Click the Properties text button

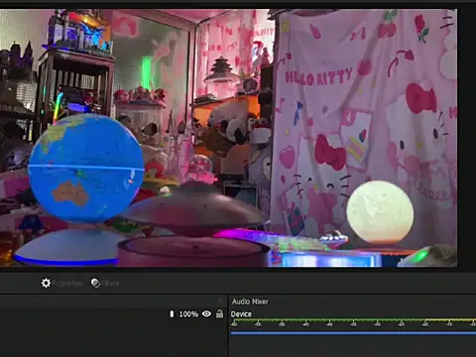pos(67,284)
